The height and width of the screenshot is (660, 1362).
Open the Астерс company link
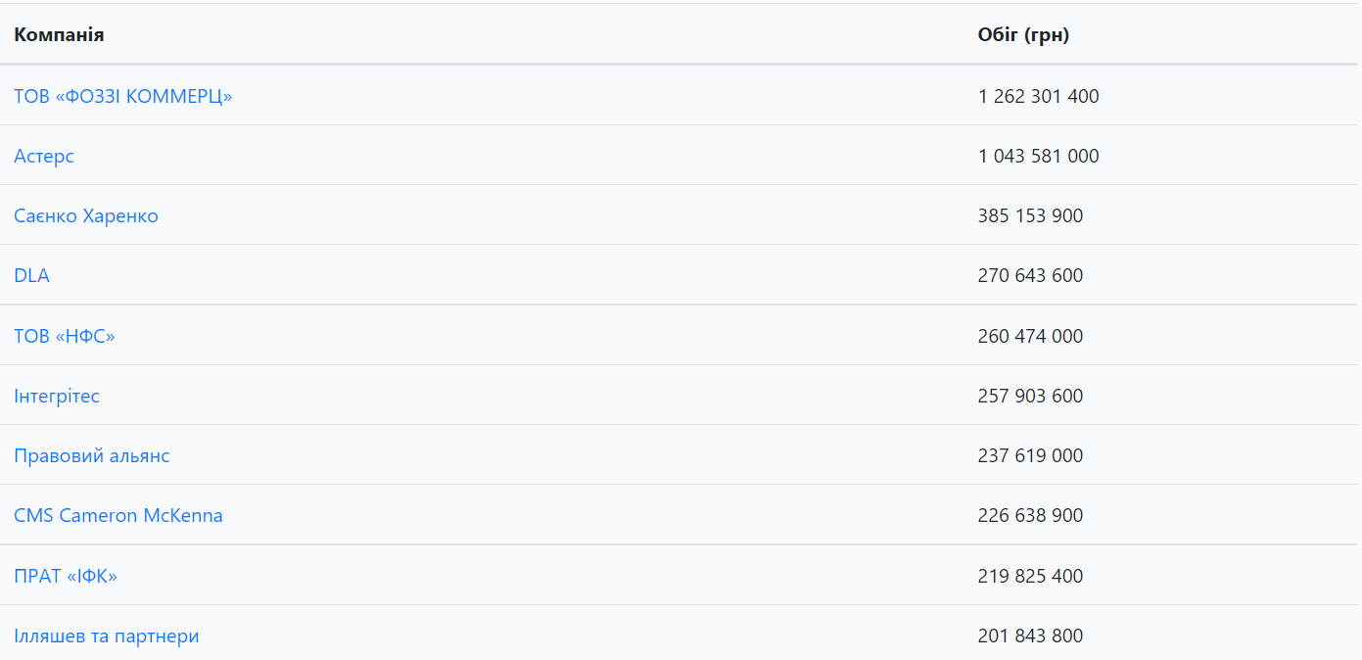(44, 156)
